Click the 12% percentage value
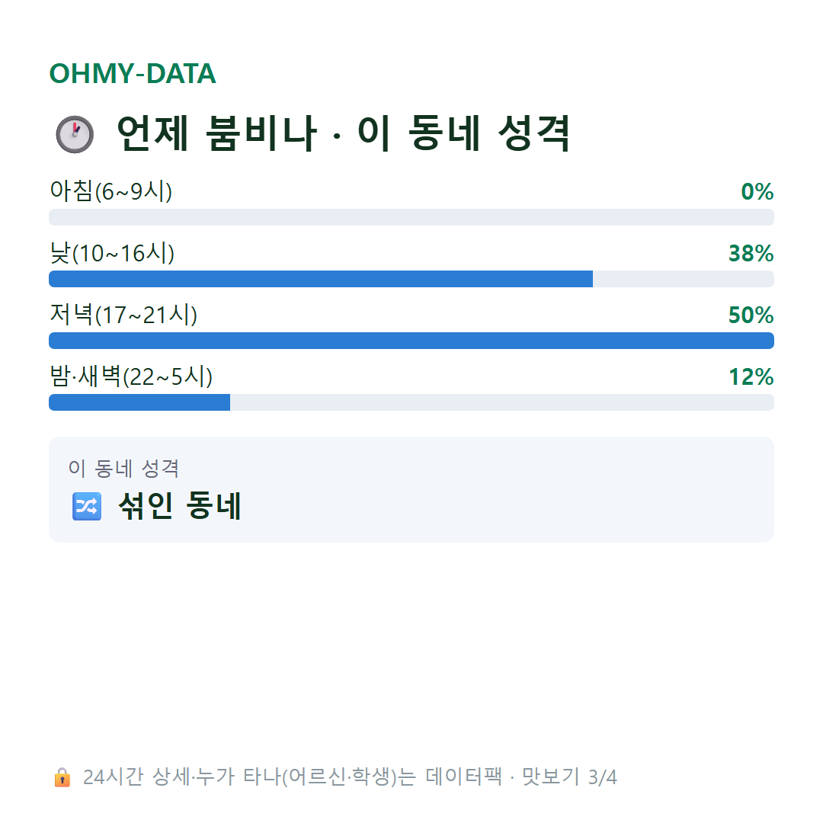Viewport: 823px width, 823px height. point(751,377)
